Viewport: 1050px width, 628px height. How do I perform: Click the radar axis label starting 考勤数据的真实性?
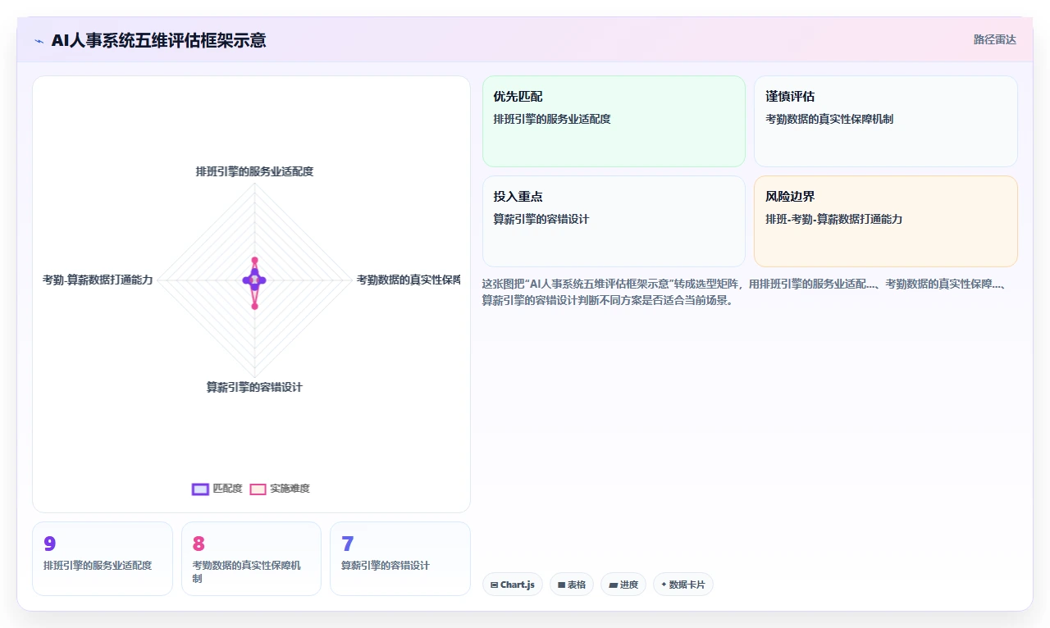coord(409,280)
